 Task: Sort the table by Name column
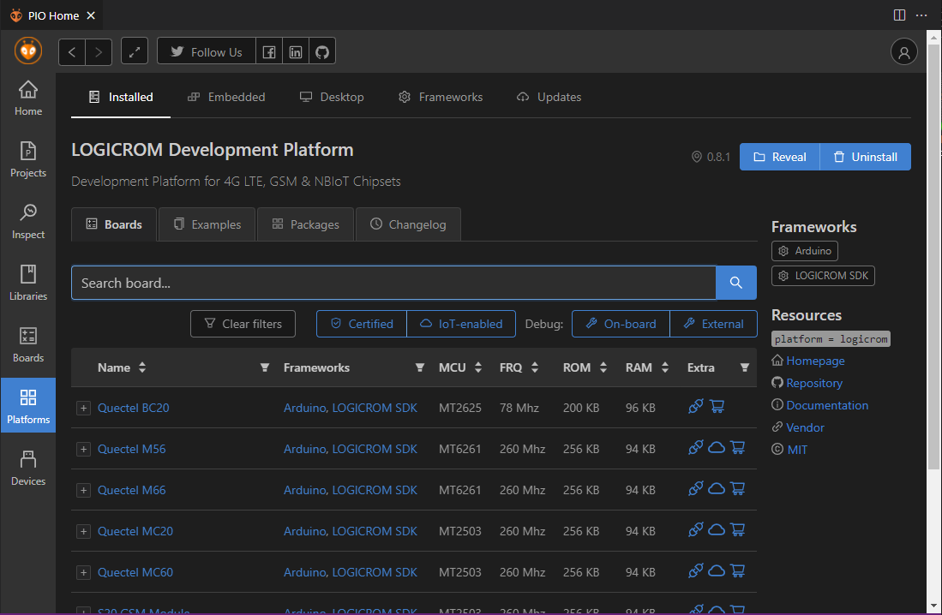coord(141,367)
